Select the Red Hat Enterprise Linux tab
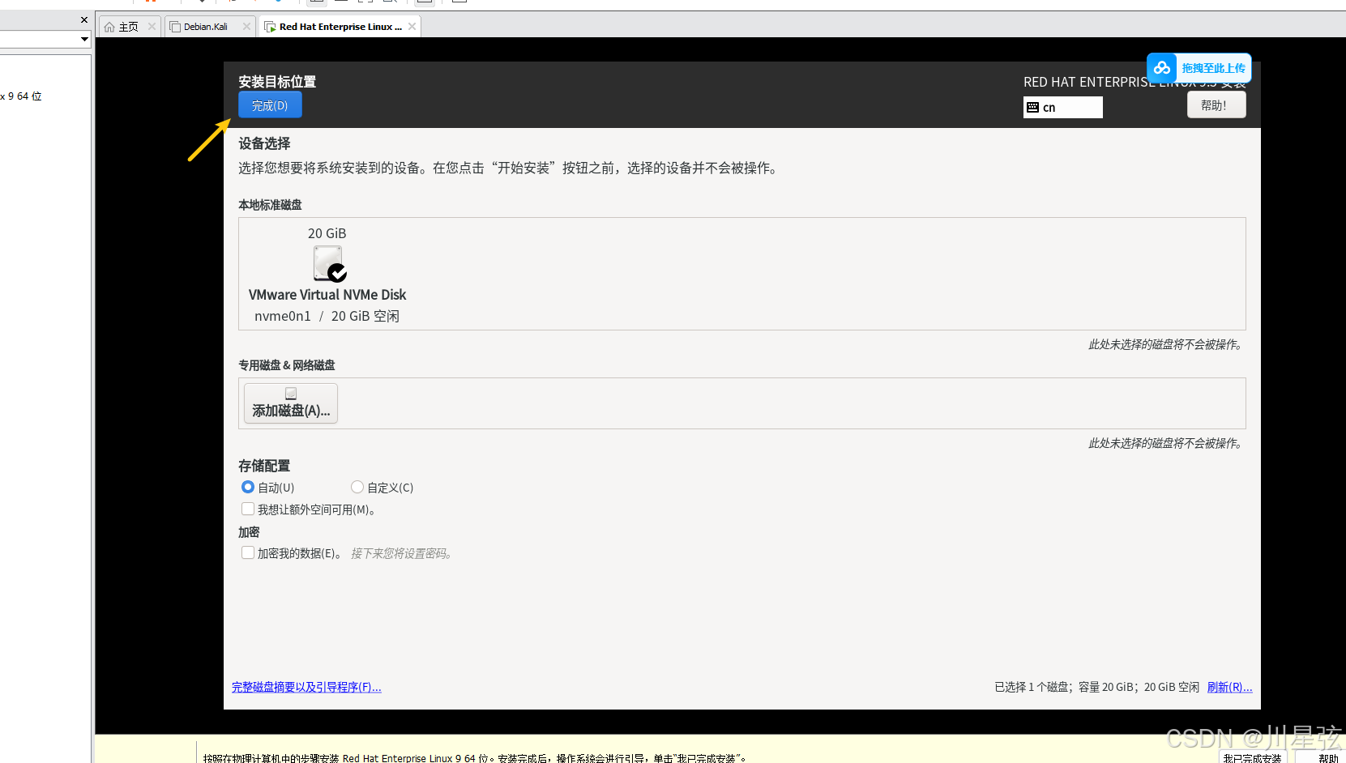 (x=340, y=27)
